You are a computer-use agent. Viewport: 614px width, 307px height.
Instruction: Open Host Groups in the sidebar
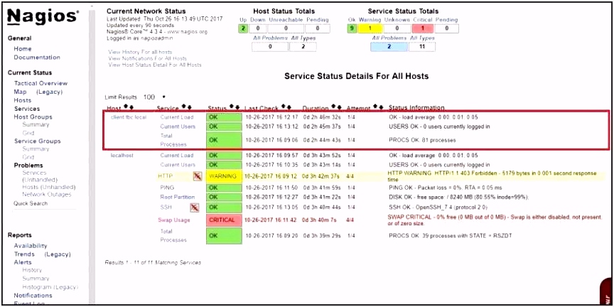(x=33, y=117)
